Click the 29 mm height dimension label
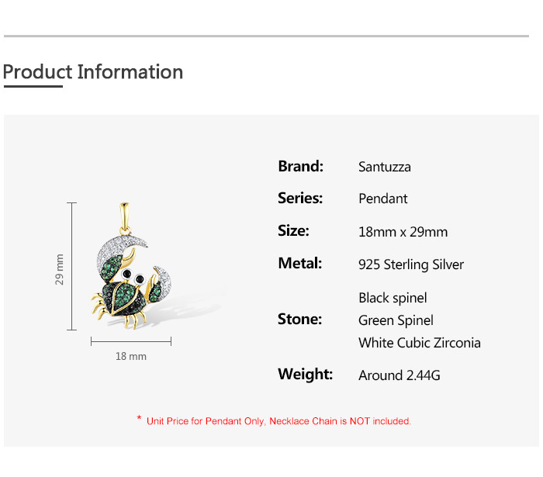543x477 pixels. [x=60, y=269]
